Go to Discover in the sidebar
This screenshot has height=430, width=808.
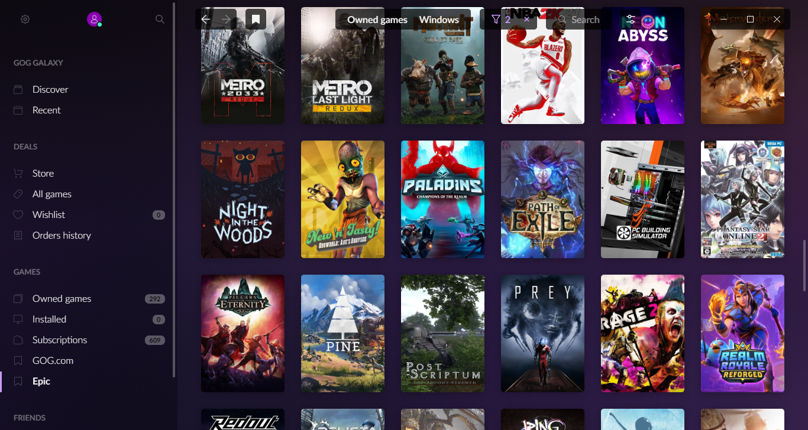(x=50, y=89)
